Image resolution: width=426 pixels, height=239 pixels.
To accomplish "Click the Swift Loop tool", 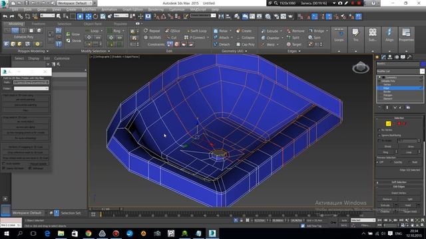I will pos(196,31).
